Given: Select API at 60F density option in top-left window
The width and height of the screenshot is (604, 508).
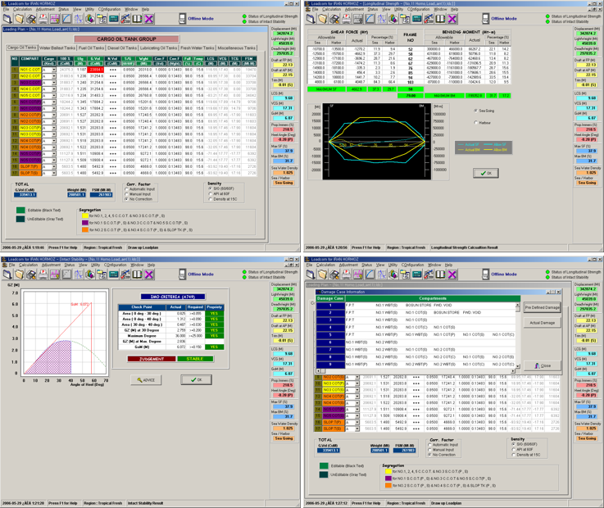Looking at the screenshot, I should 211,195.
